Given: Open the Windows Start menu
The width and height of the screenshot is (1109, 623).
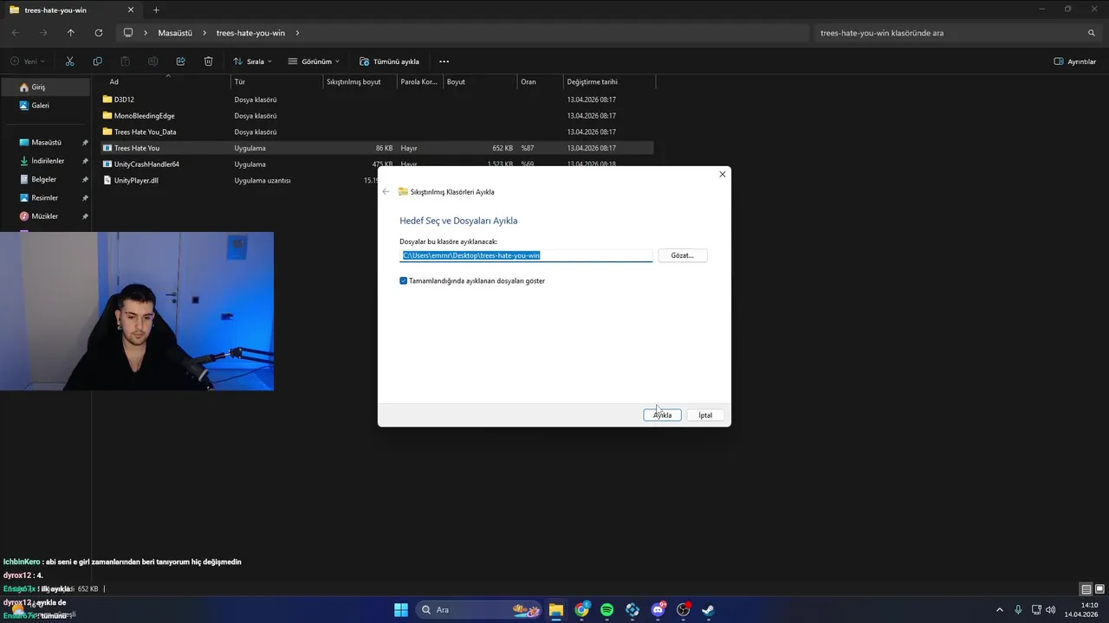Looking at the screenshot, I should pyautogui.click(x=401, y=610).
